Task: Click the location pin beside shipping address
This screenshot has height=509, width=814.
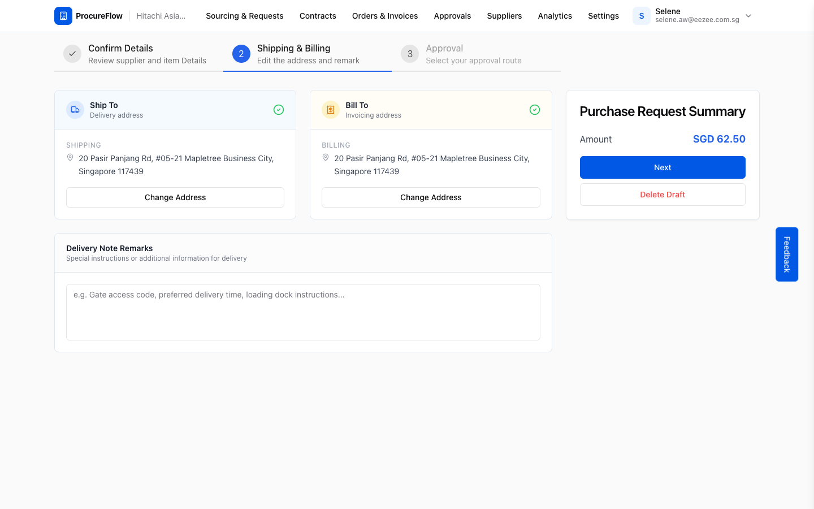Action: (x=70, y=158)
